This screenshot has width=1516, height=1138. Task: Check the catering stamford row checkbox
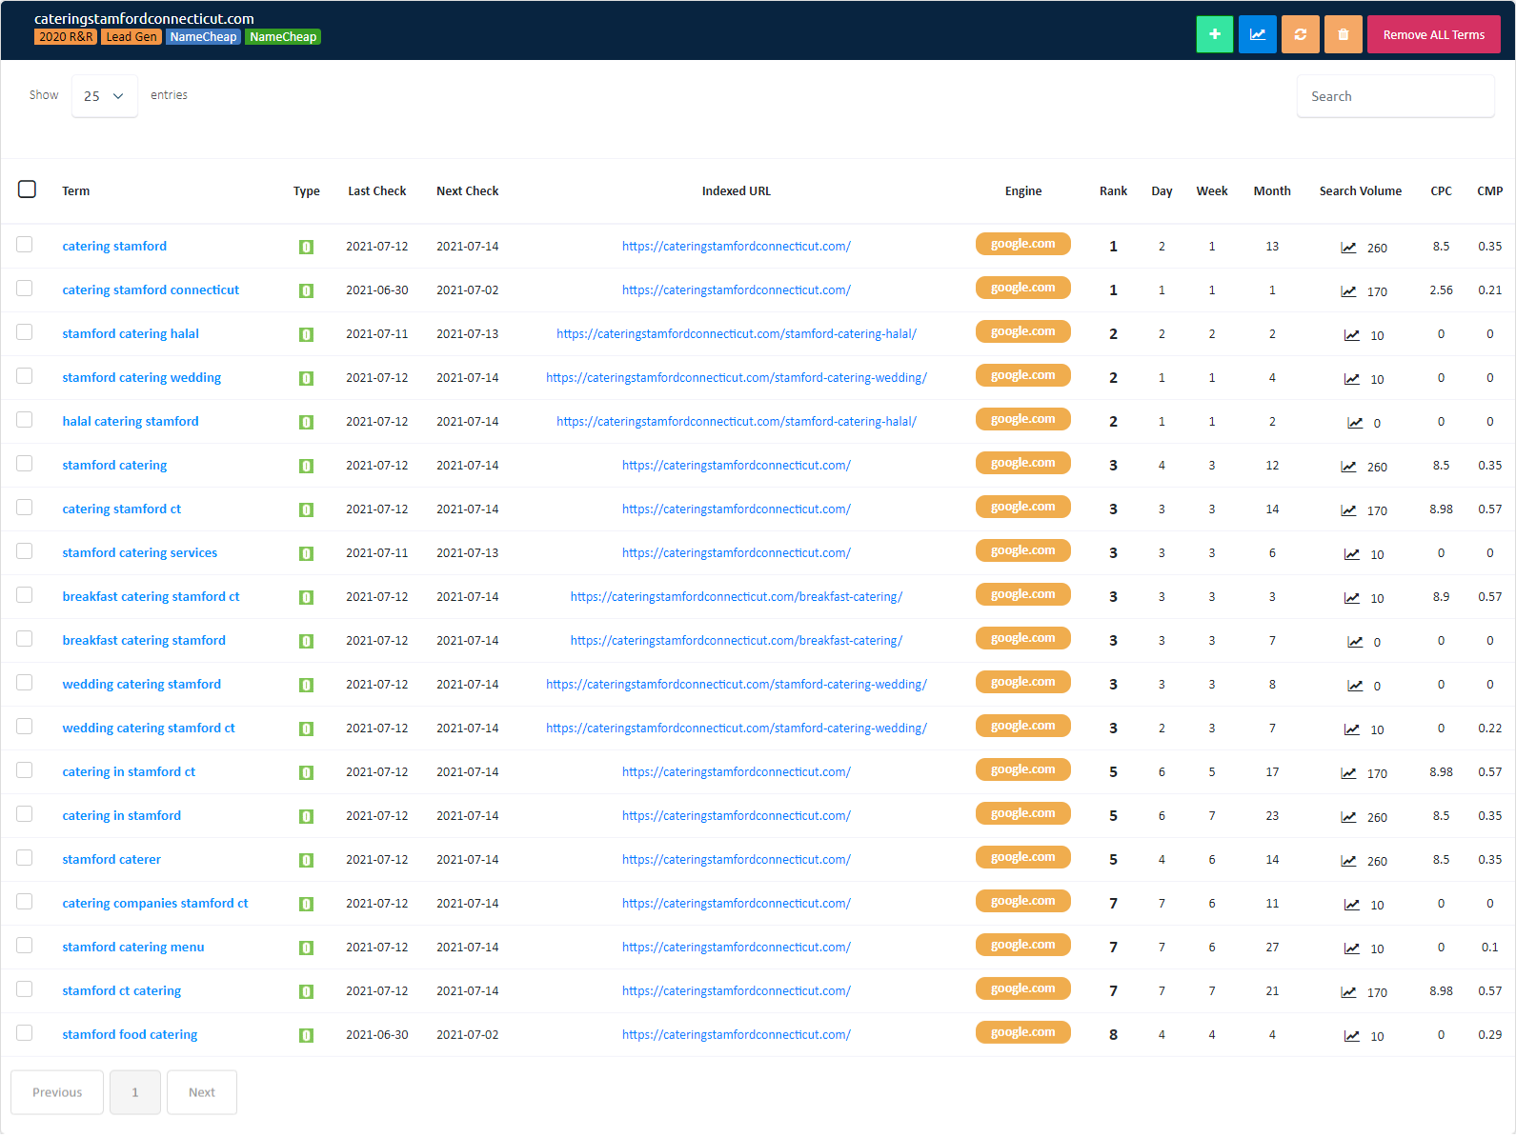coord(25,245)
